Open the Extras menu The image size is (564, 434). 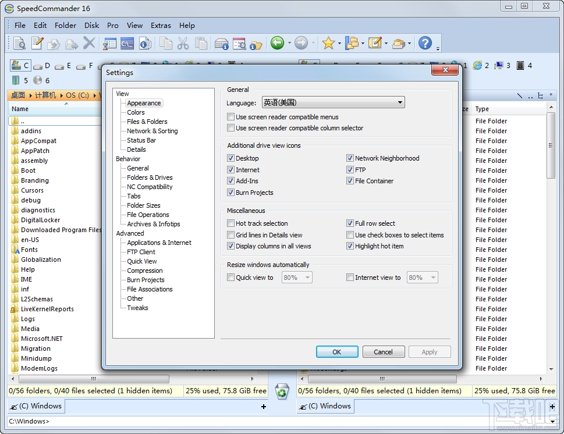click(x=161, y=25)
